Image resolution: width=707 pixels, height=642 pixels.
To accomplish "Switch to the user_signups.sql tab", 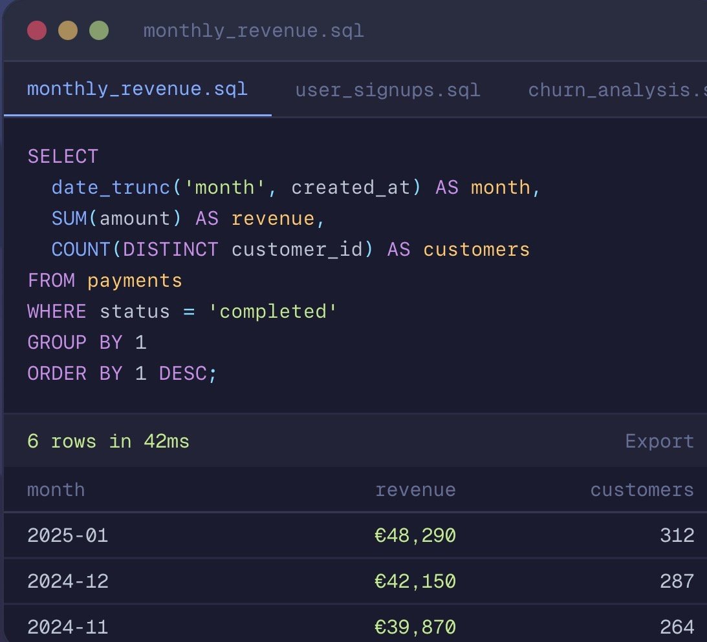I will pyautogui.click(x=387, y=90).
